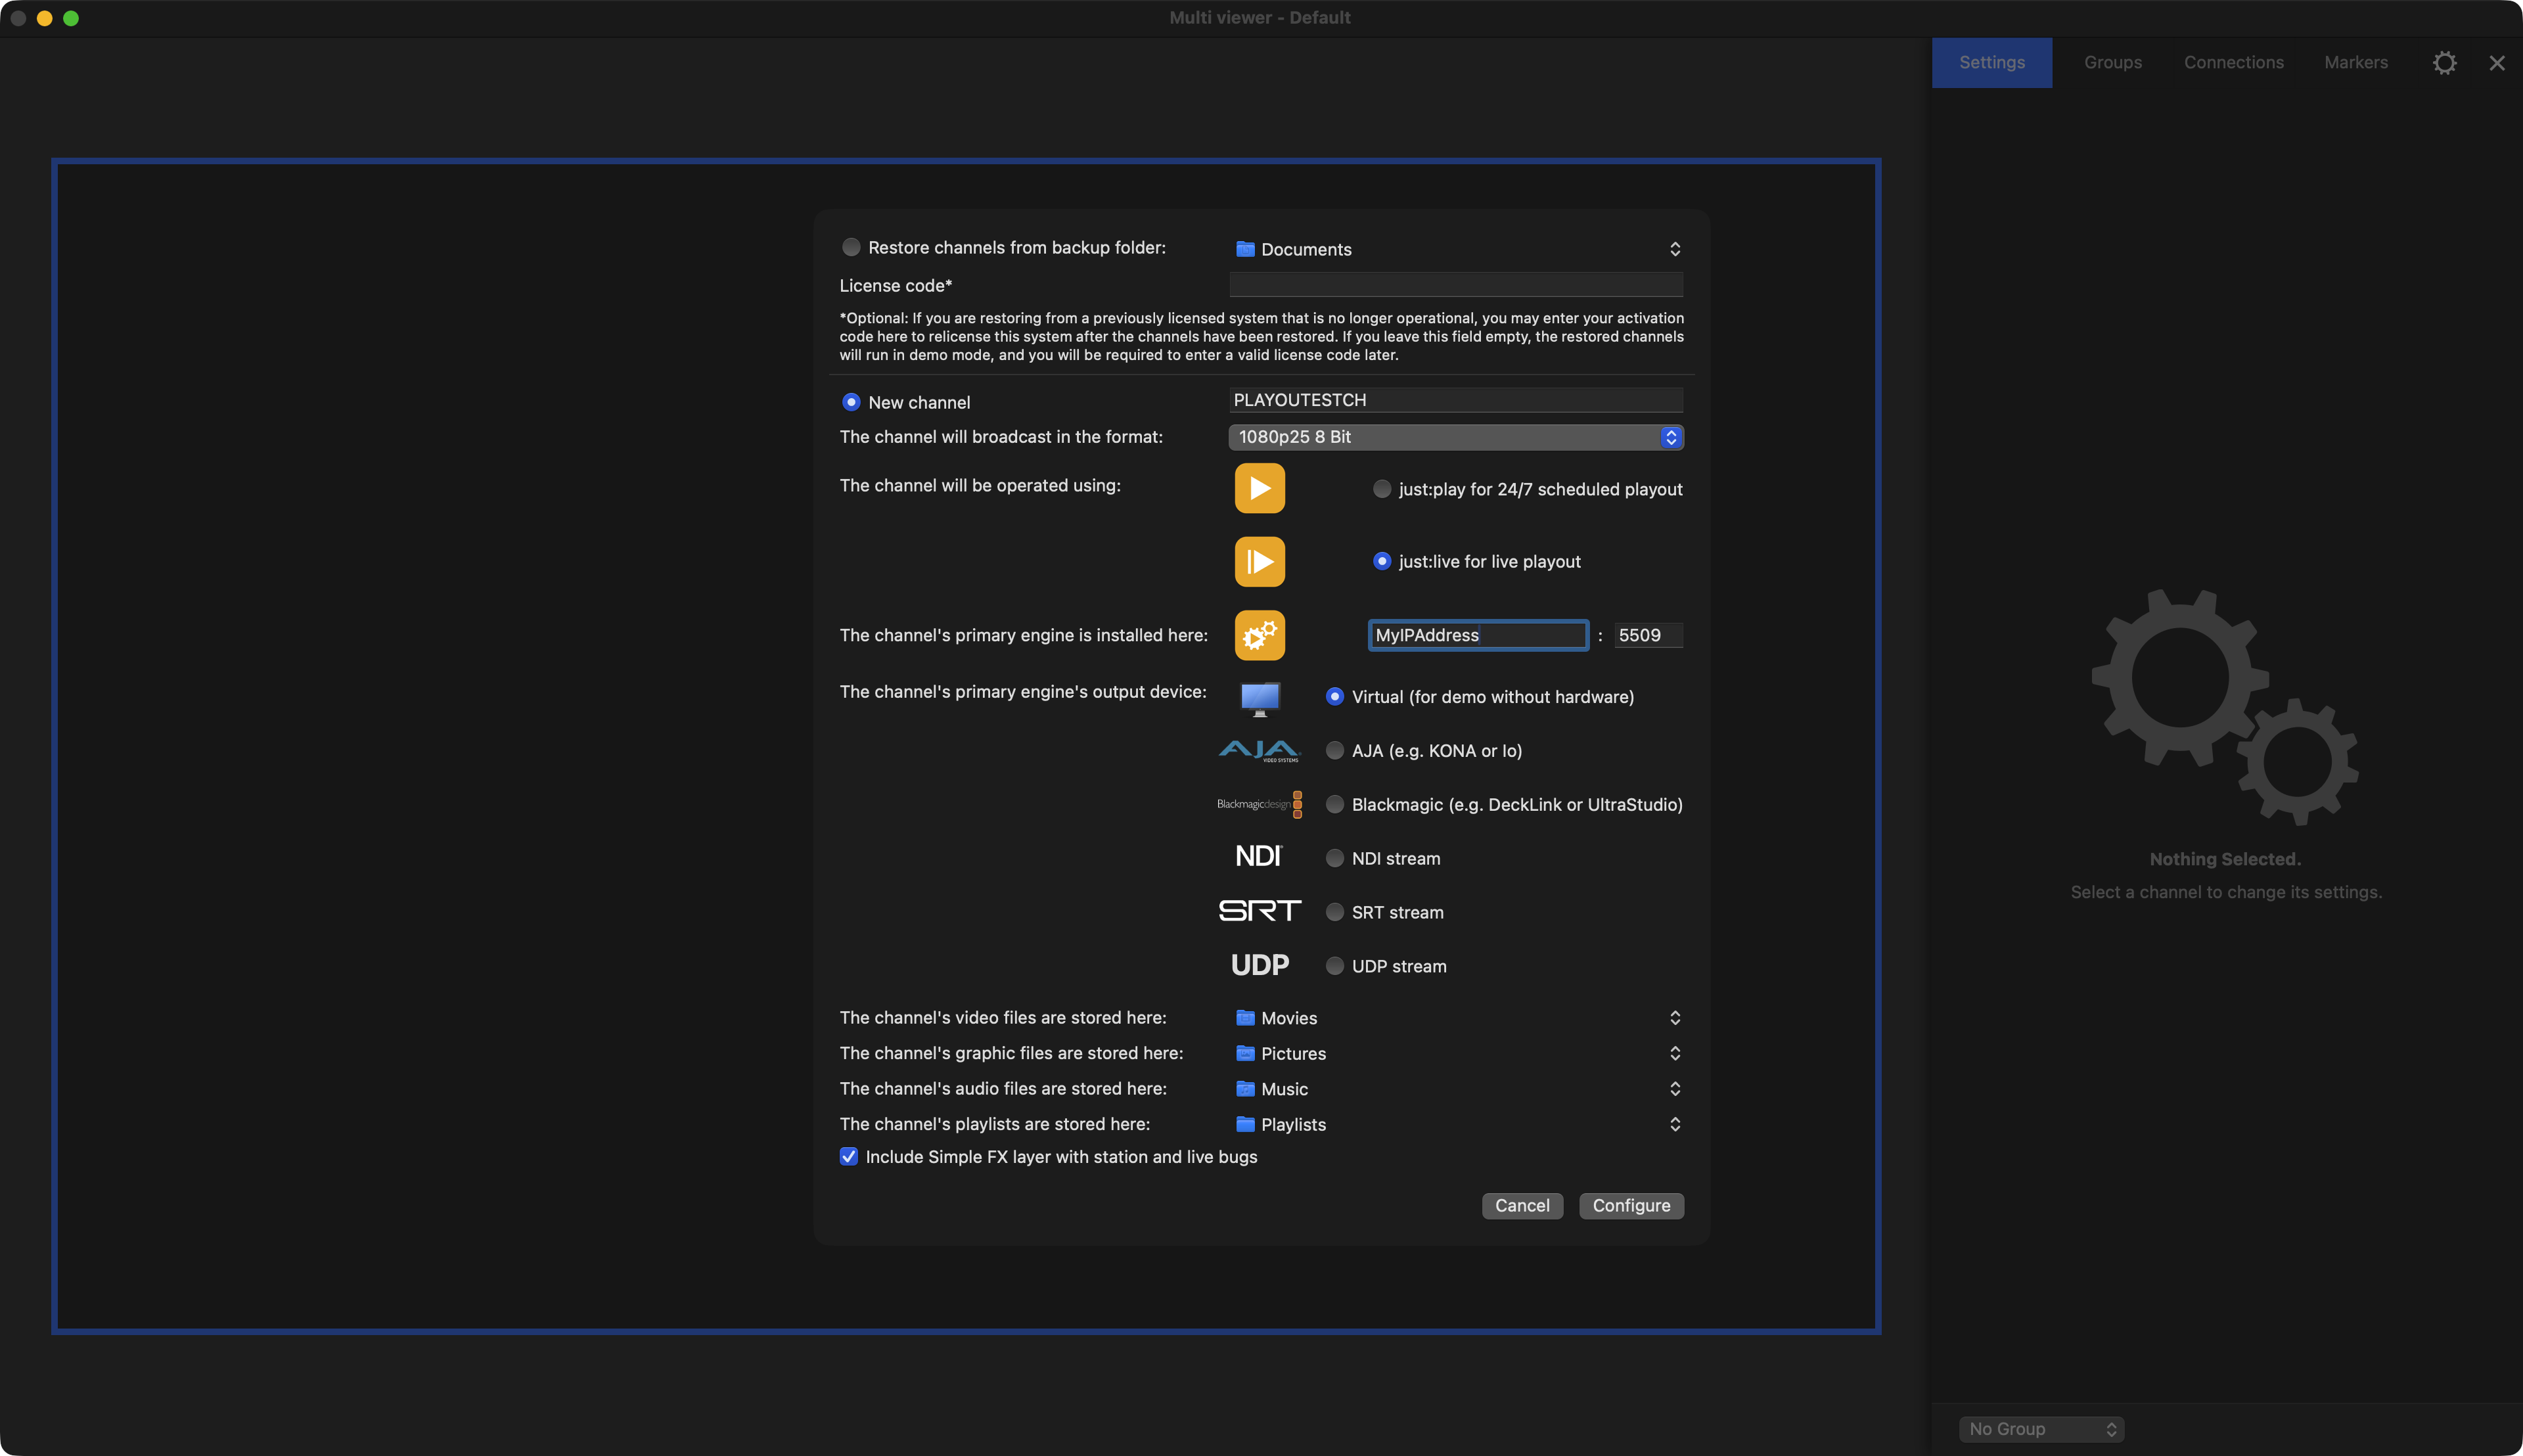The image size is (2523, 1456).
Task: Switch to the Connections tab
Action: tap(2233, 62)
